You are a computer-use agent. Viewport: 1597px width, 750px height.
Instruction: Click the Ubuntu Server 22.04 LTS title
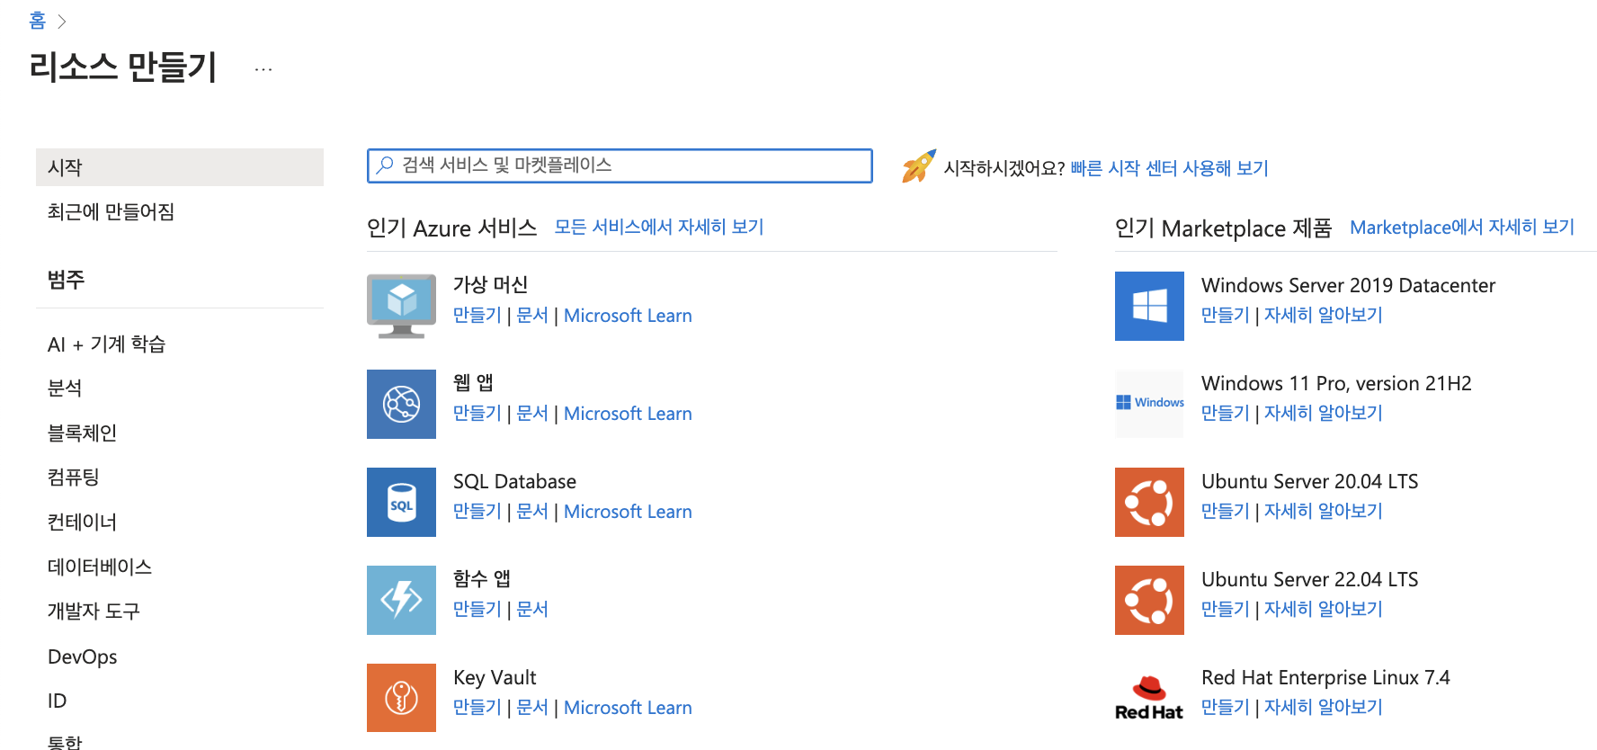click(1309, 580)
